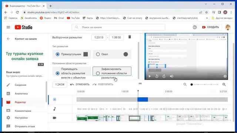Click the СОЗДАТЬ create button
This screenshot has height=133, width=237.
211,27
